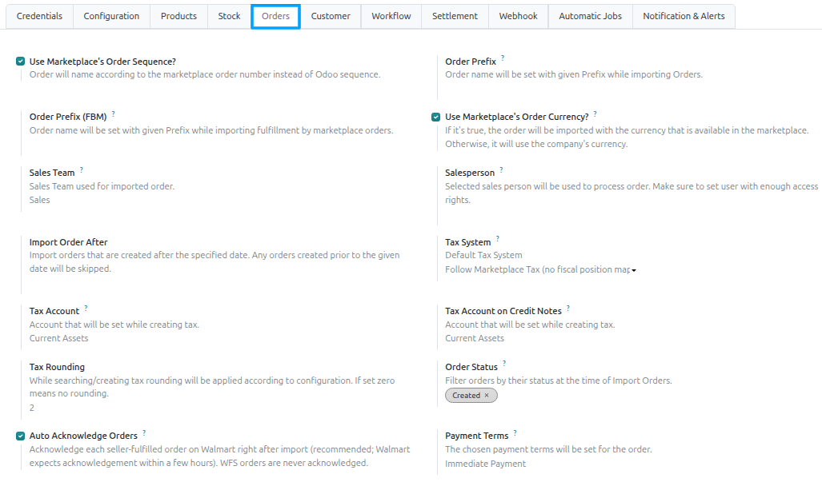Select the Stock tab

229,16
